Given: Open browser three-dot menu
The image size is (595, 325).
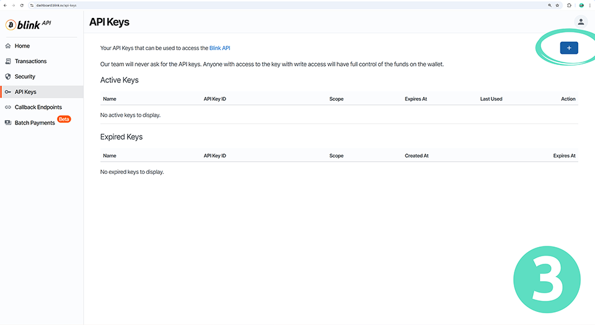Looking at the screenshot, I should pos(590,5).
